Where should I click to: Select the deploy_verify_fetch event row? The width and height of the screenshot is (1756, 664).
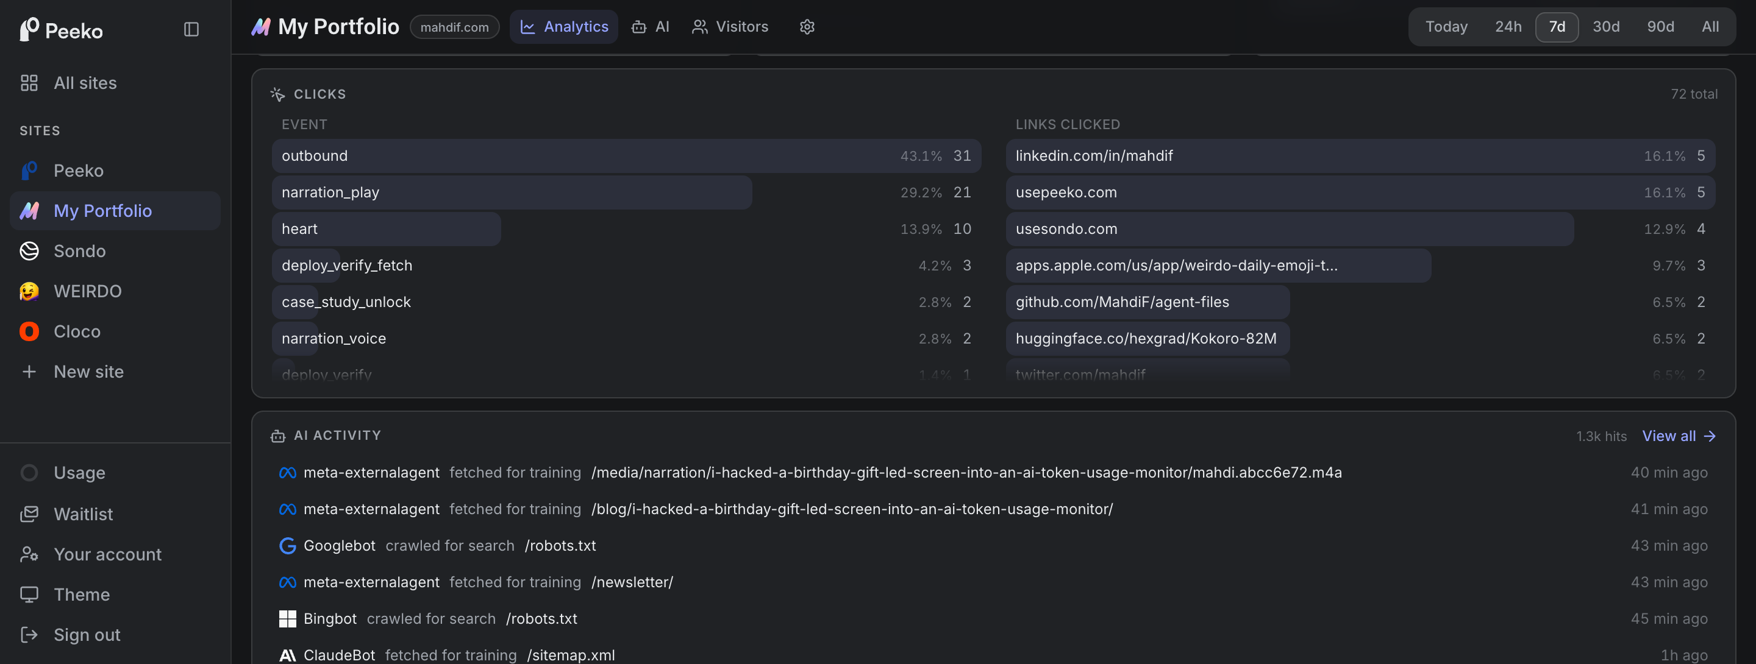[626, 266]
